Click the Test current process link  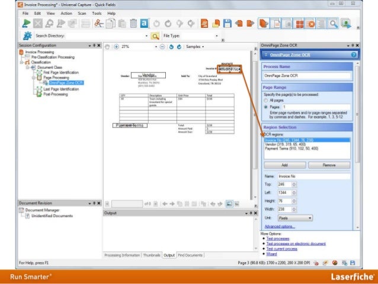282,249
